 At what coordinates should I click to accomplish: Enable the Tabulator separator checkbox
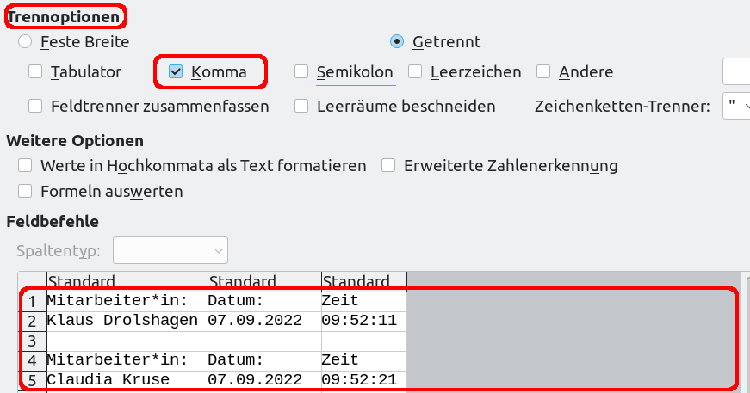tap(35, 72)
